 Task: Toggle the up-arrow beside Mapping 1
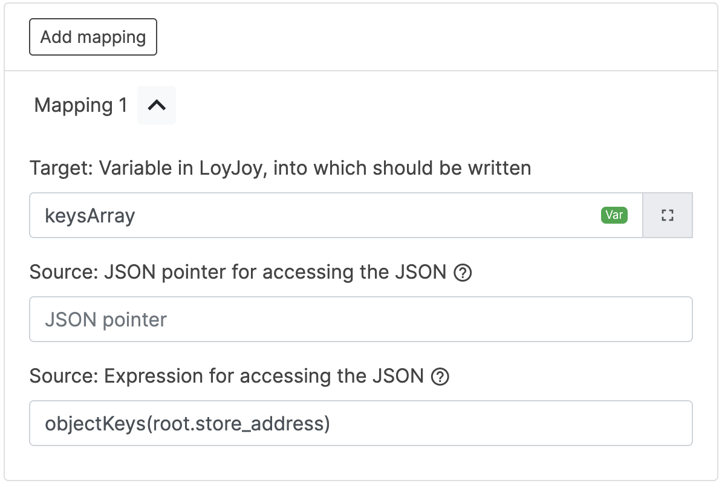coord(157,105)
